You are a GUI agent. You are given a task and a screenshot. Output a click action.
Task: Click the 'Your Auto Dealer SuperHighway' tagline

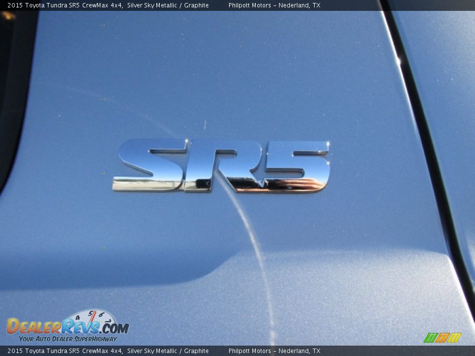(68, 339)
